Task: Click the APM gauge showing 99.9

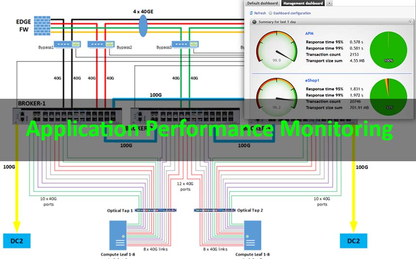Action: [277, 50]
